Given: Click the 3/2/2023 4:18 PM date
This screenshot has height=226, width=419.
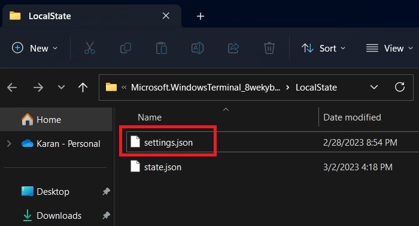Looking at the screenshot, I should click(x=357, y=167).
